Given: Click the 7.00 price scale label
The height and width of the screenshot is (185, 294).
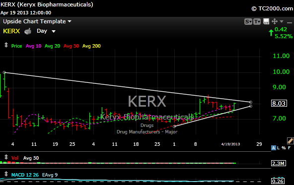Looking at the screenshot, I should [279, 119].
